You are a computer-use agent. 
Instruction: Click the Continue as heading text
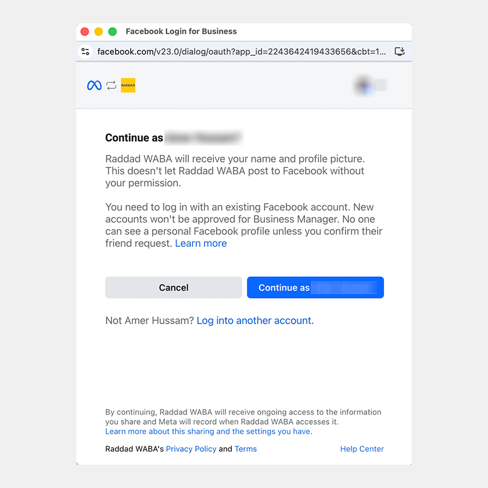click(x=134, y=138)
